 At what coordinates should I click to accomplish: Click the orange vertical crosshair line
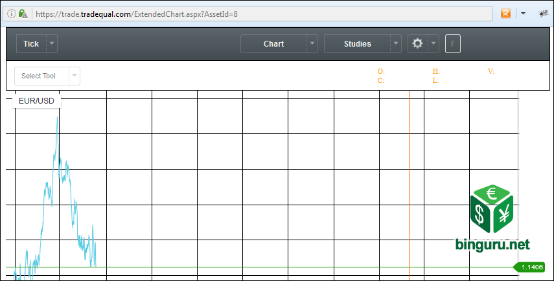pyautogui.click(x=410, y=185)
